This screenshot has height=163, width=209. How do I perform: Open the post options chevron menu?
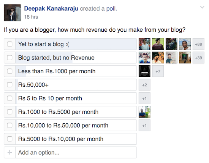click(202, 7)
